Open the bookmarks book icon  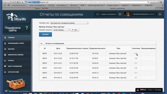point(5,5)
